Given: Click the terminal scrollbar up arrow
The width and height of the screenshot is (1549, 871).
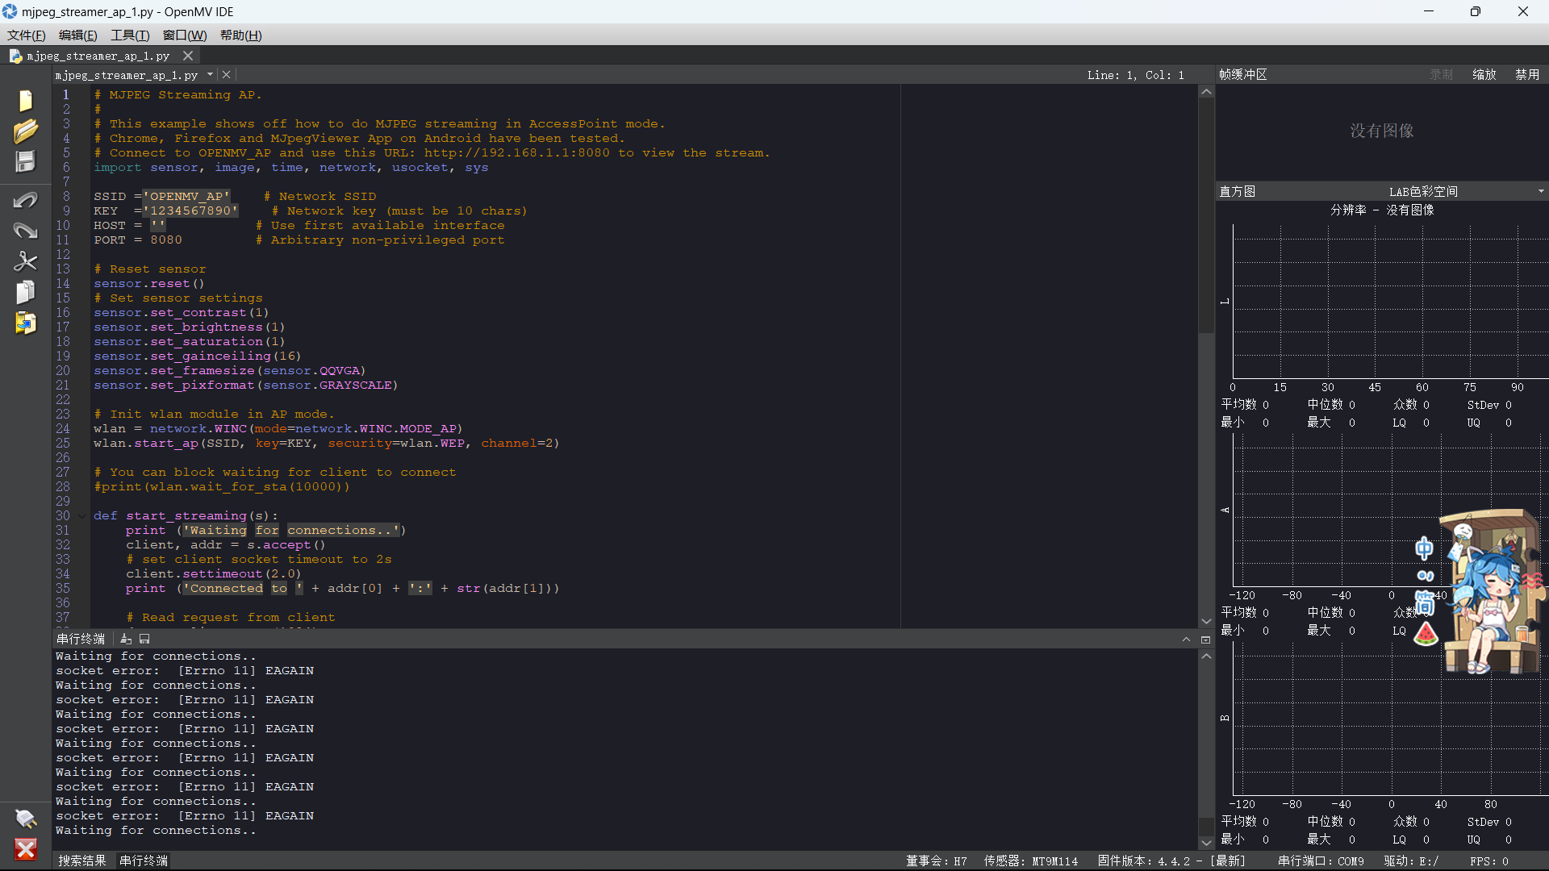Looking at the screenshot, I should (x=1206, y=656).
